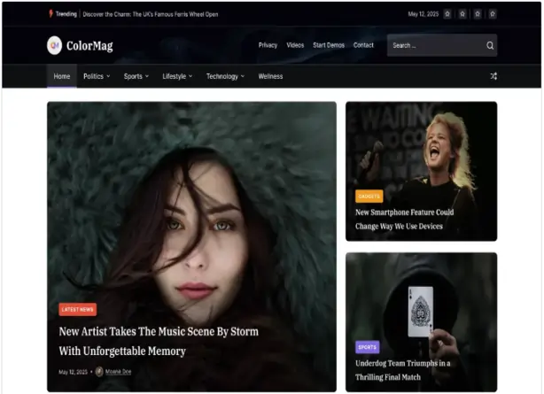The height and width of the screenshot is (394, 544).
Task: Open the Sports navigation menu dropdown
Action: [x=147, y=76]
